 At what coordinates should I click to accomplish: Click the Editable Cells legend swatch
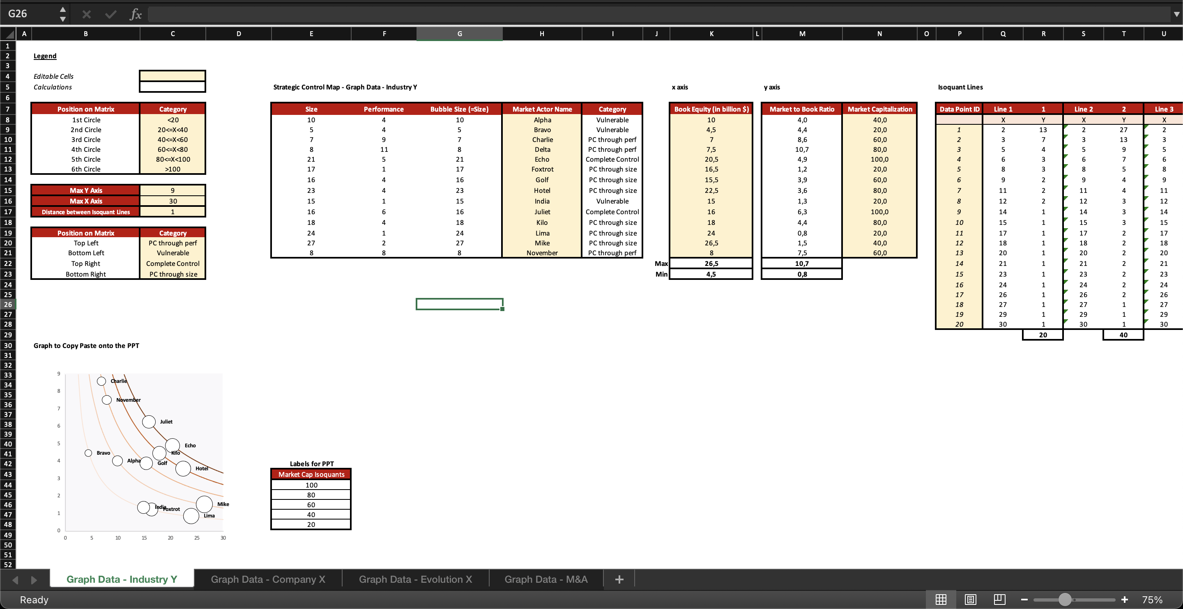click(x=173, y=76)
